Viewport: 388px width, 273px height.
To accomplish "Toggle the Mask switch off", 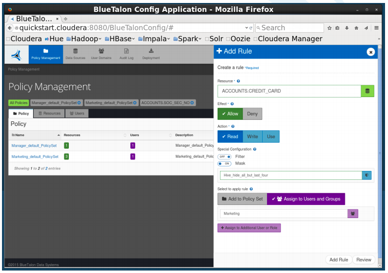I will pos(224,164).
